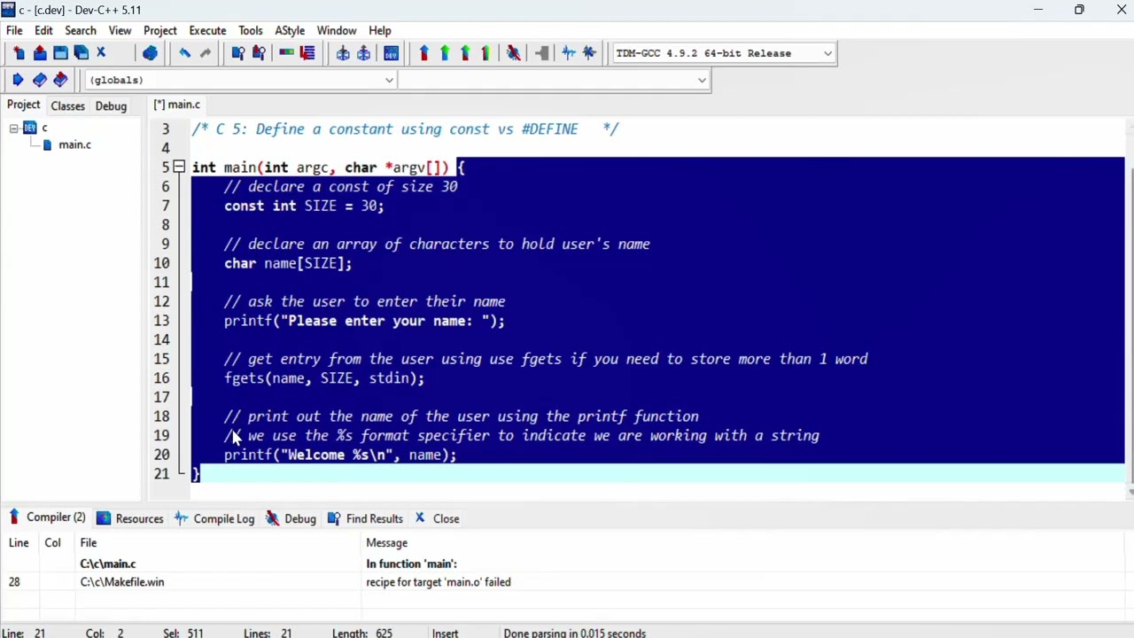Click Close to hide the bottom panel

(437, 518)
